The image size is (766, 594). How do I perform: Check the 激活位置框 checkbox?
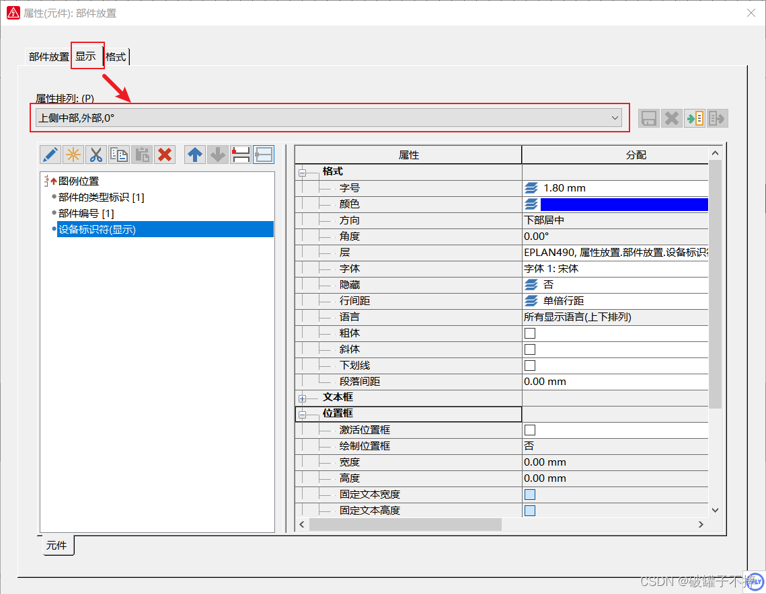point(530,430)
